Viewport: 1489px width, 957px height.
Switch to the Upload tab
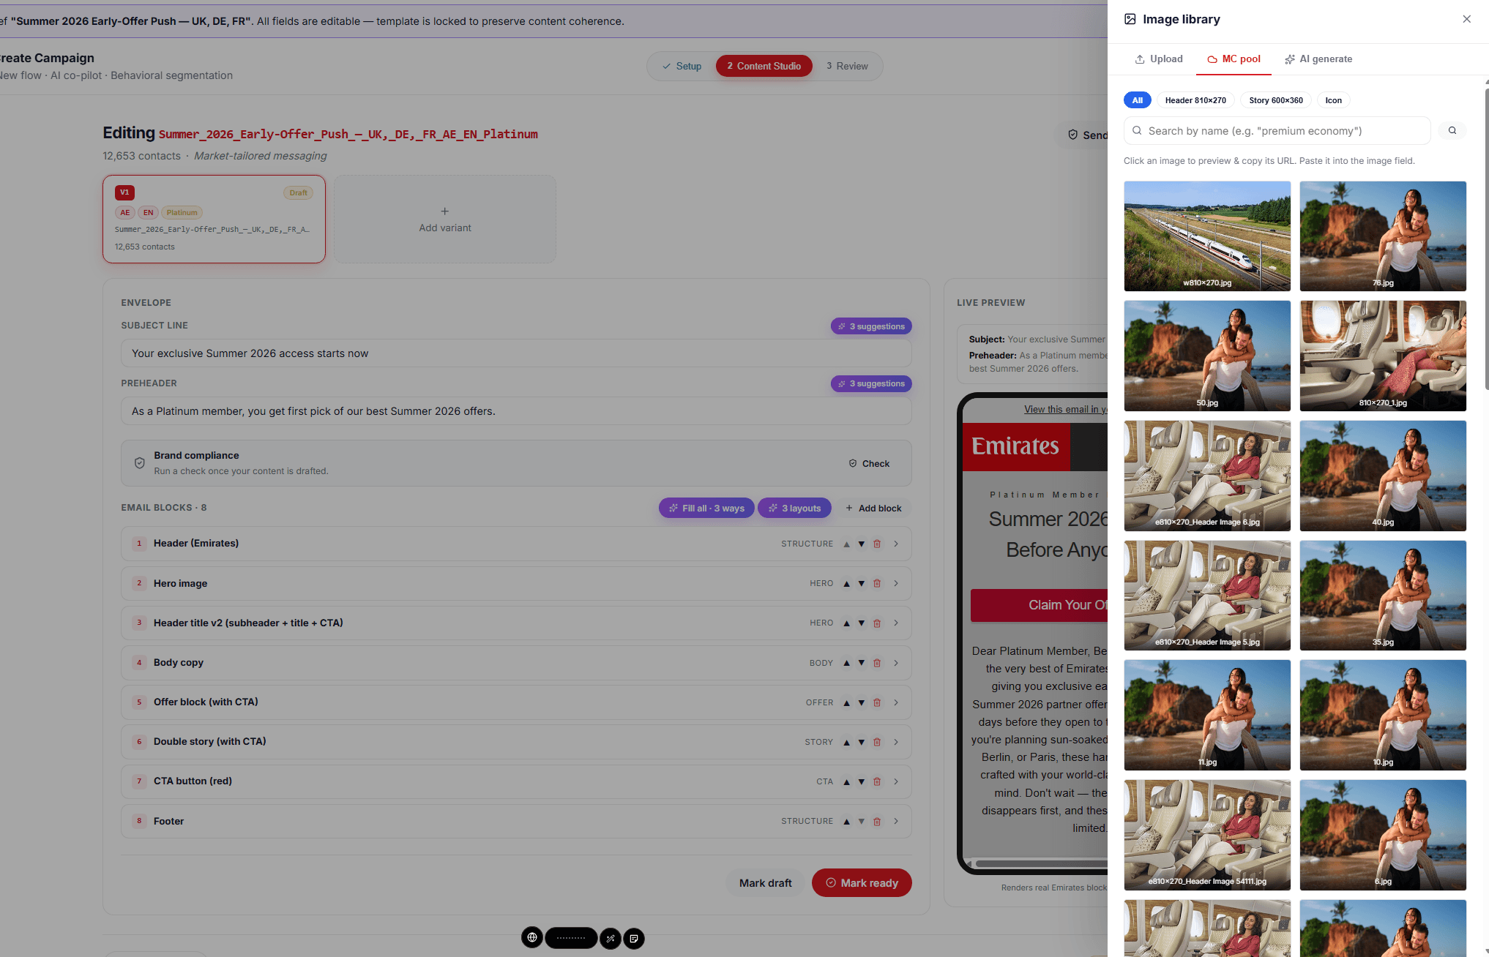[x=1159, y=59]
